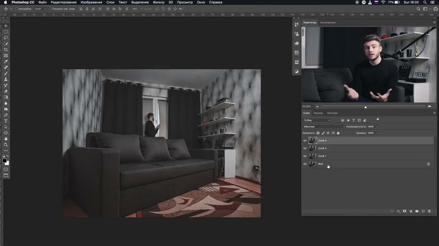The image size is (439, 246).
Task: Select the Path Selection tool
Action: [5, 127]
